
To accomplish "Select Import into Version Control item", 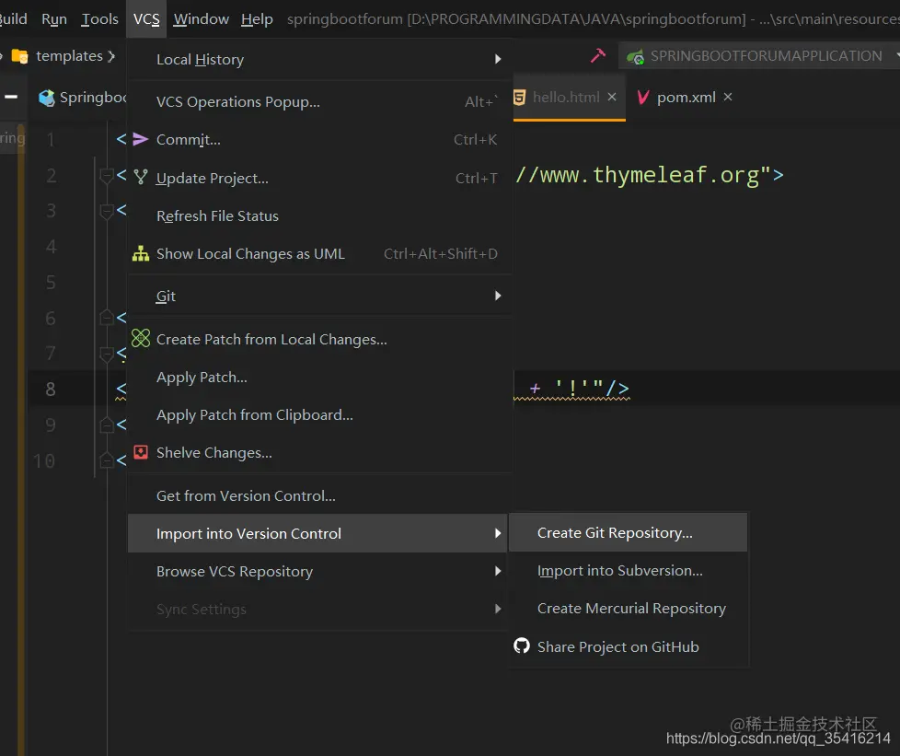I will (317, 534).
